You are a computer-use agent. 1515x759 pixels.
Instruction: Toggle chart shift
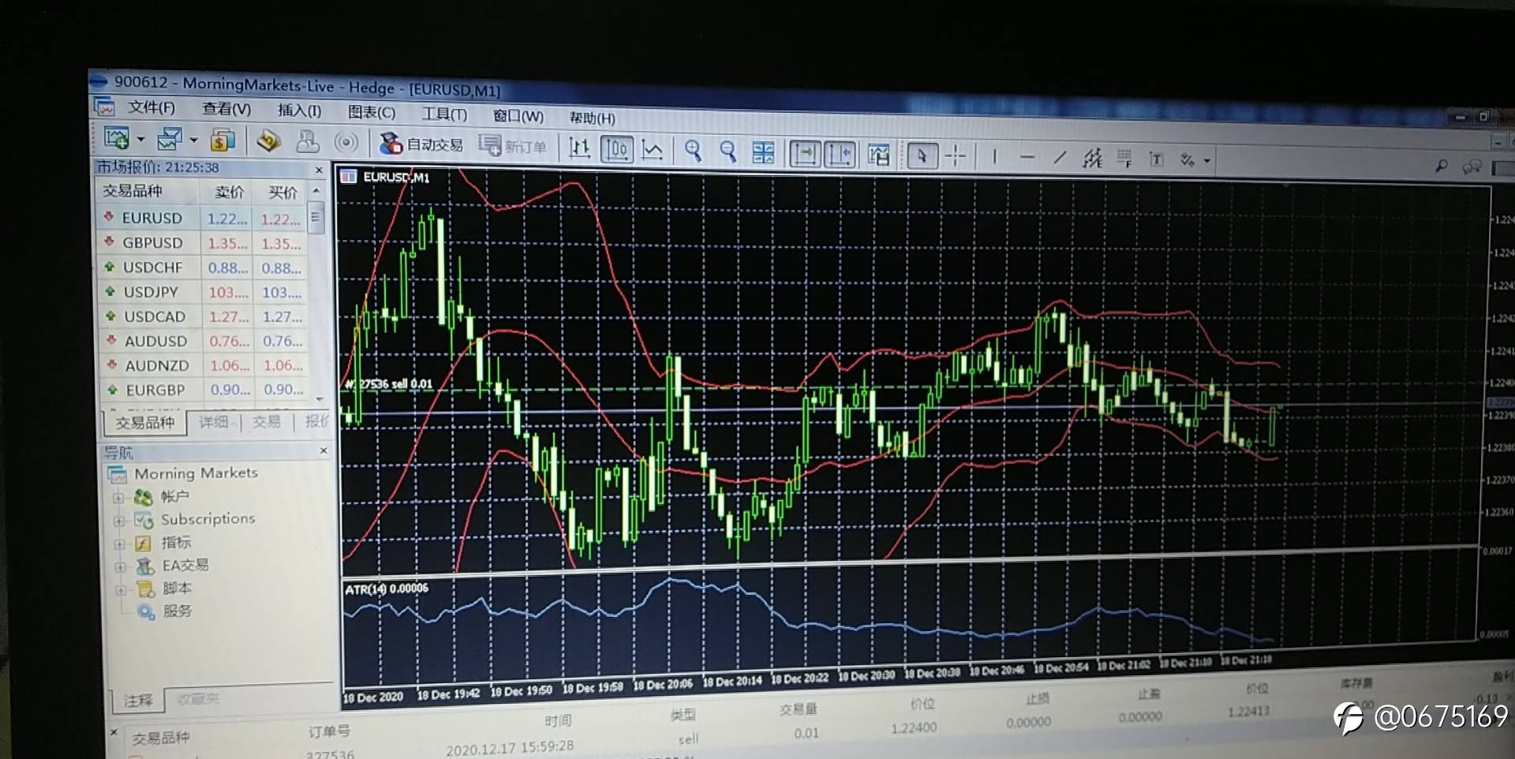(x=840, y=153)
